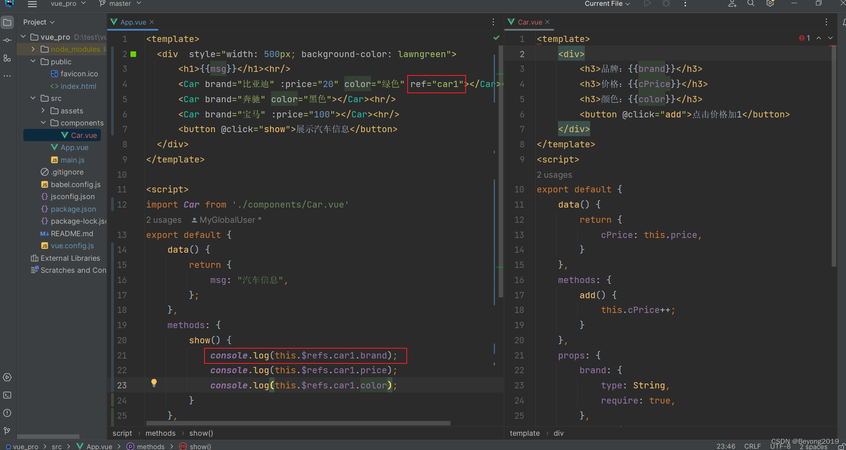
Task: Open the main hamburger menu
Action: (x=32, y=4)
